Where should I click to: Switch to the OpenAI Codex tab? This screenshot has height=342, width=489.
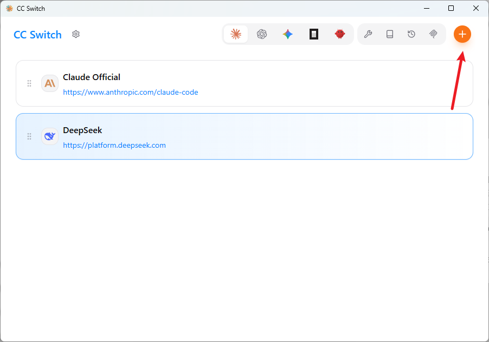coord(262,34)
